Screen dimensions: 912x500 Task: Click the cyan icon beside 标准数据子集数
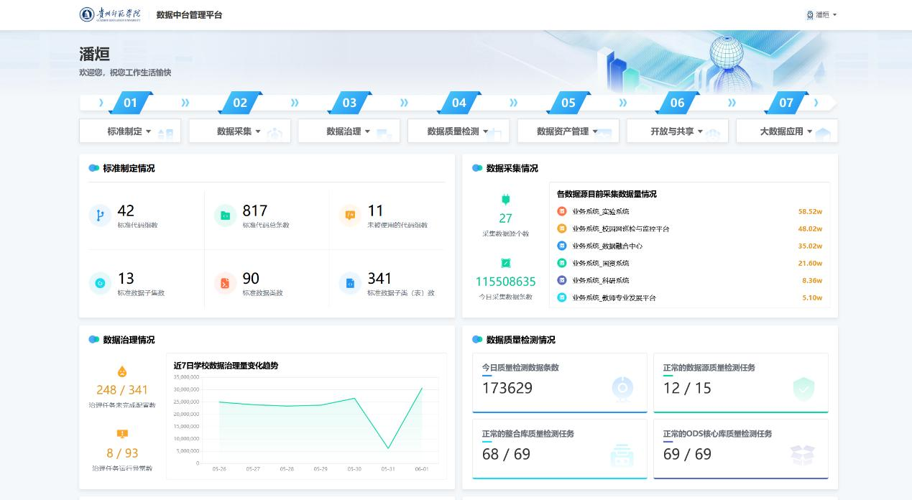point(100,283)
